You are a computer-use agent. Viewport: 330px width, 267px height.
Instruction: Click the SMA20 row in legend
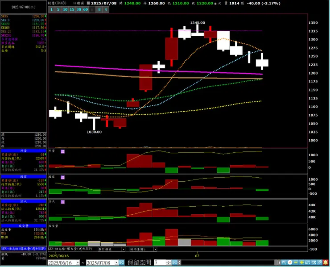coord(23,24)
